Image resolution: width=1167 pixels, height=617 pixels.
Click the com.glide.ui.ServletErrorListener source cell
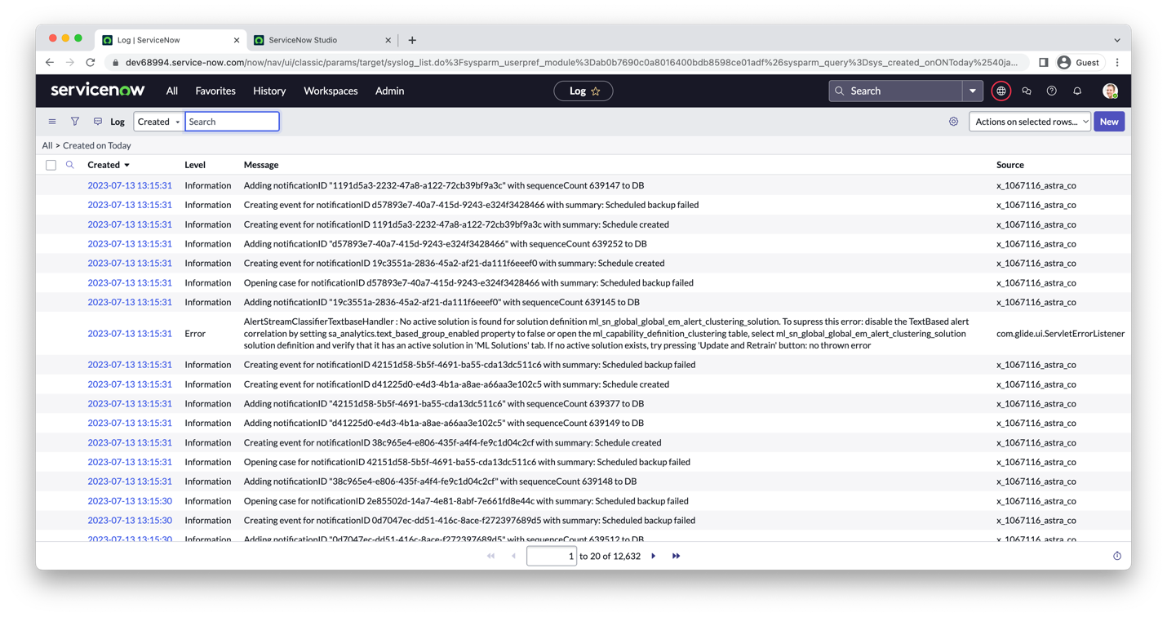[x=1060, y=334]
